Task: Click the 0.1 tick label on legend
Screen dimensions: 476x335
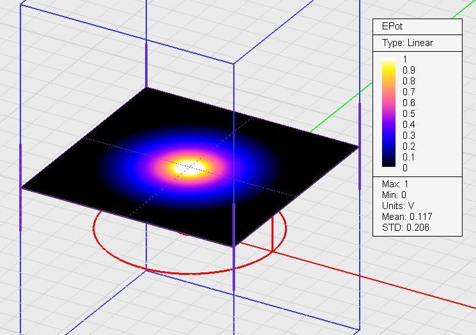Action: click(408, 157)
